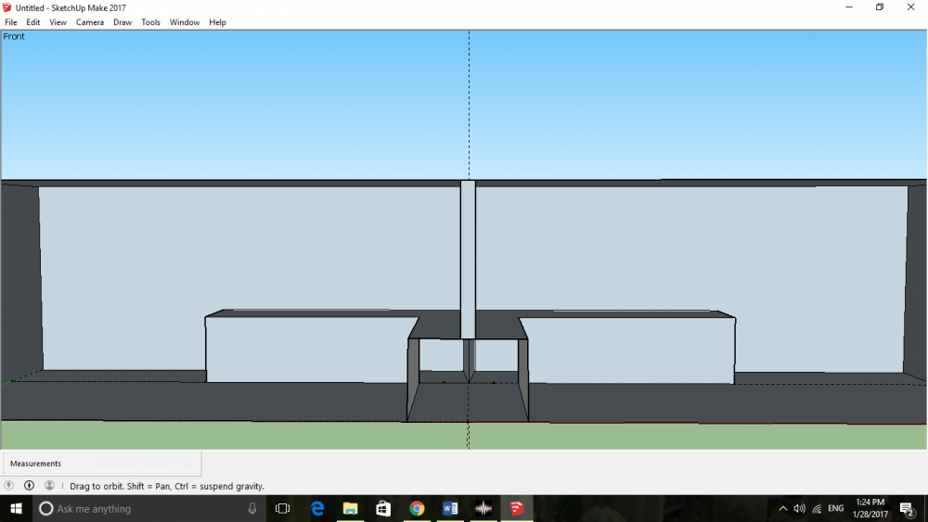Minimize the SketchUp window

pos(849,7)
